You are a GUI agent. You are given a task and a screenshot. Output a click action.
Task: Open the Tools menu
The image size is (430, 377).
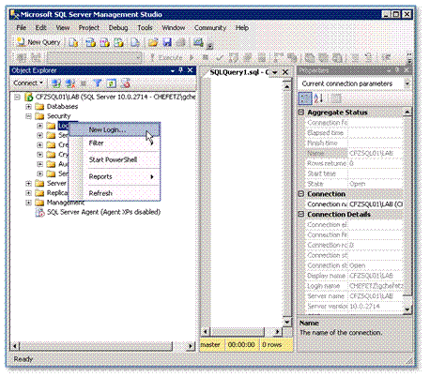pyautogui.click(x=145, y=28)
